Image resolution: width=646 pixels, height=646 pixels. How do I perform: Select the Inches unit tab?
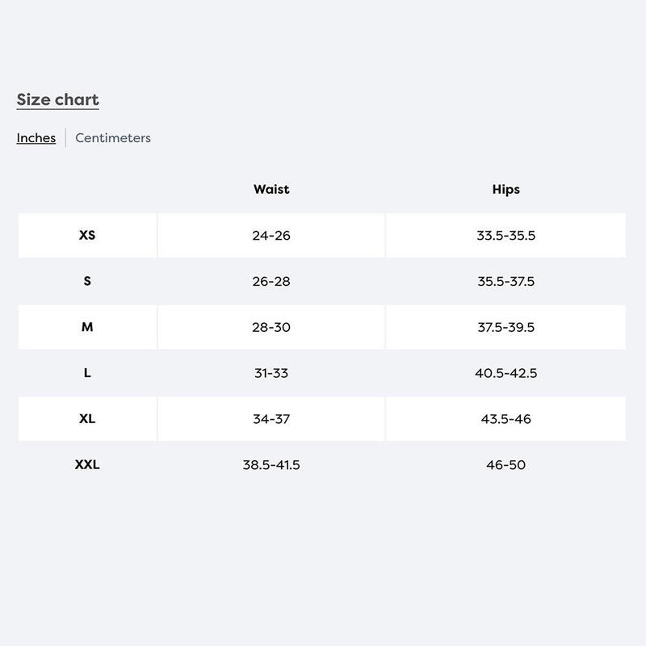click(x=36, y=138)
